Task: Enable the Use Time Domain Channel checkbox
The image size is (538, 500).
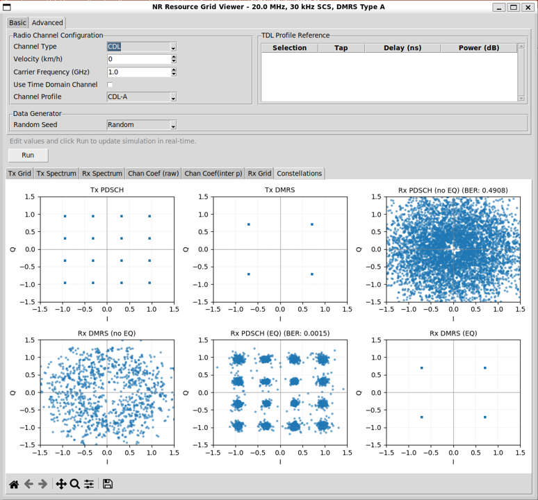Action: (110, 85)
